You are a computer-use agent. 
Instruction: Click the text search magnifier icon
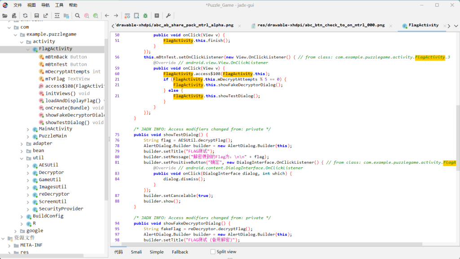78,15
